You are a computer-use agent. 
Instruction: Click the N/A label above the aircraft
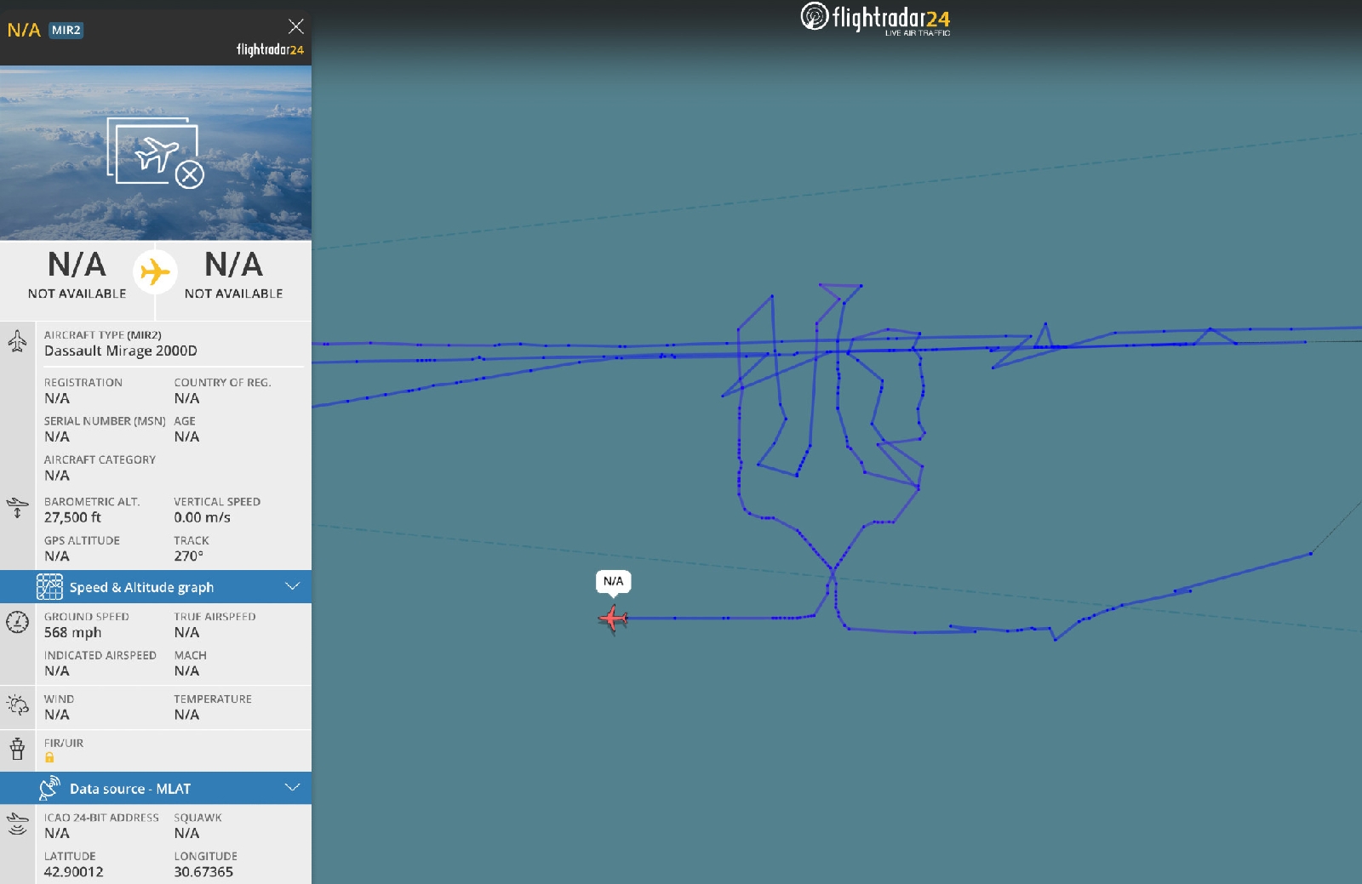point(613,581)
